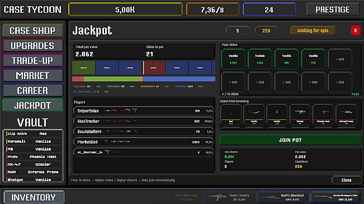Pick the straight M9 Vanilla knife thumbnail

(277, 115)
